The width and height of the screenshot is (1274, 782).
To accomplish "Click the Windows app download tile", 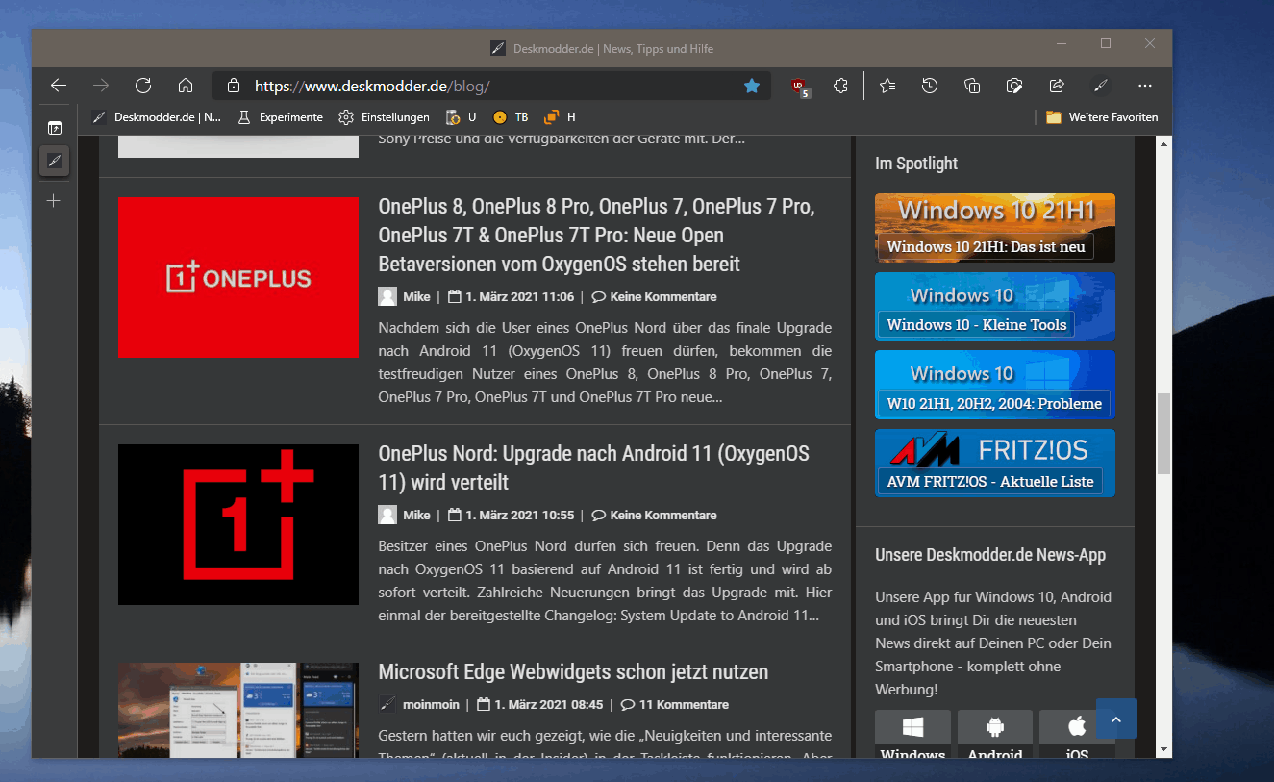I will [912, 734].
